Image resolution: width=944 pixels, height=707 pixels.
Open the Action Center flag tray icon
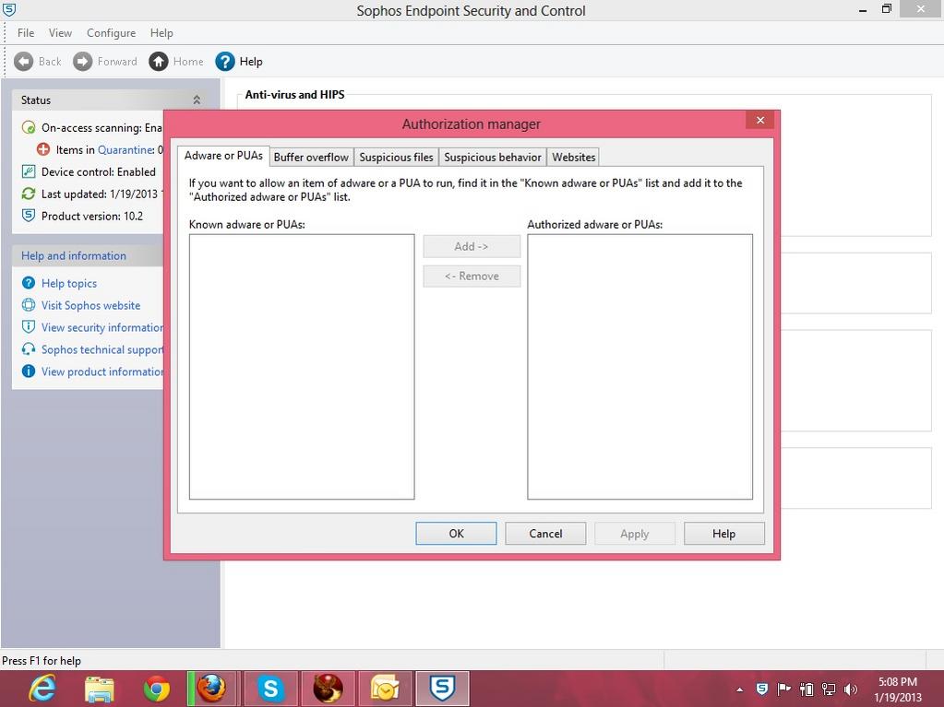tap(783, 689)
